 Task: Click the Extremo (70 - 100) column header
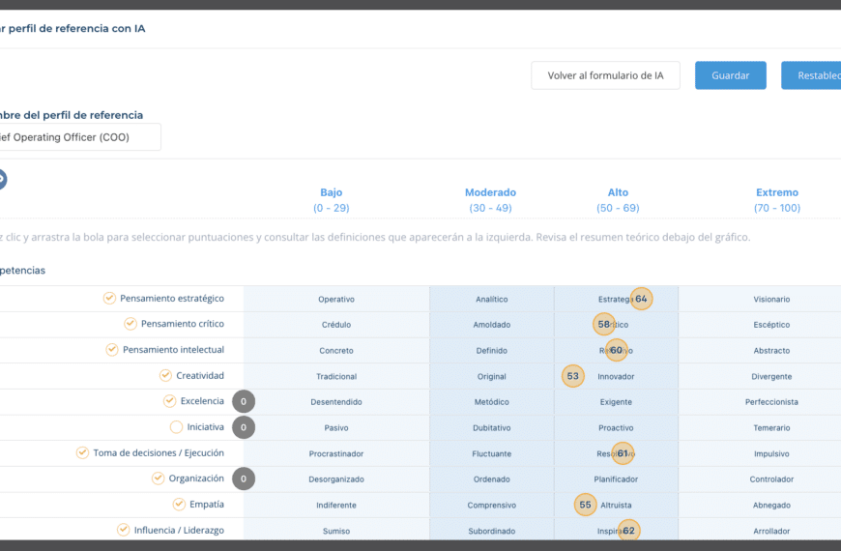point(777,200)
